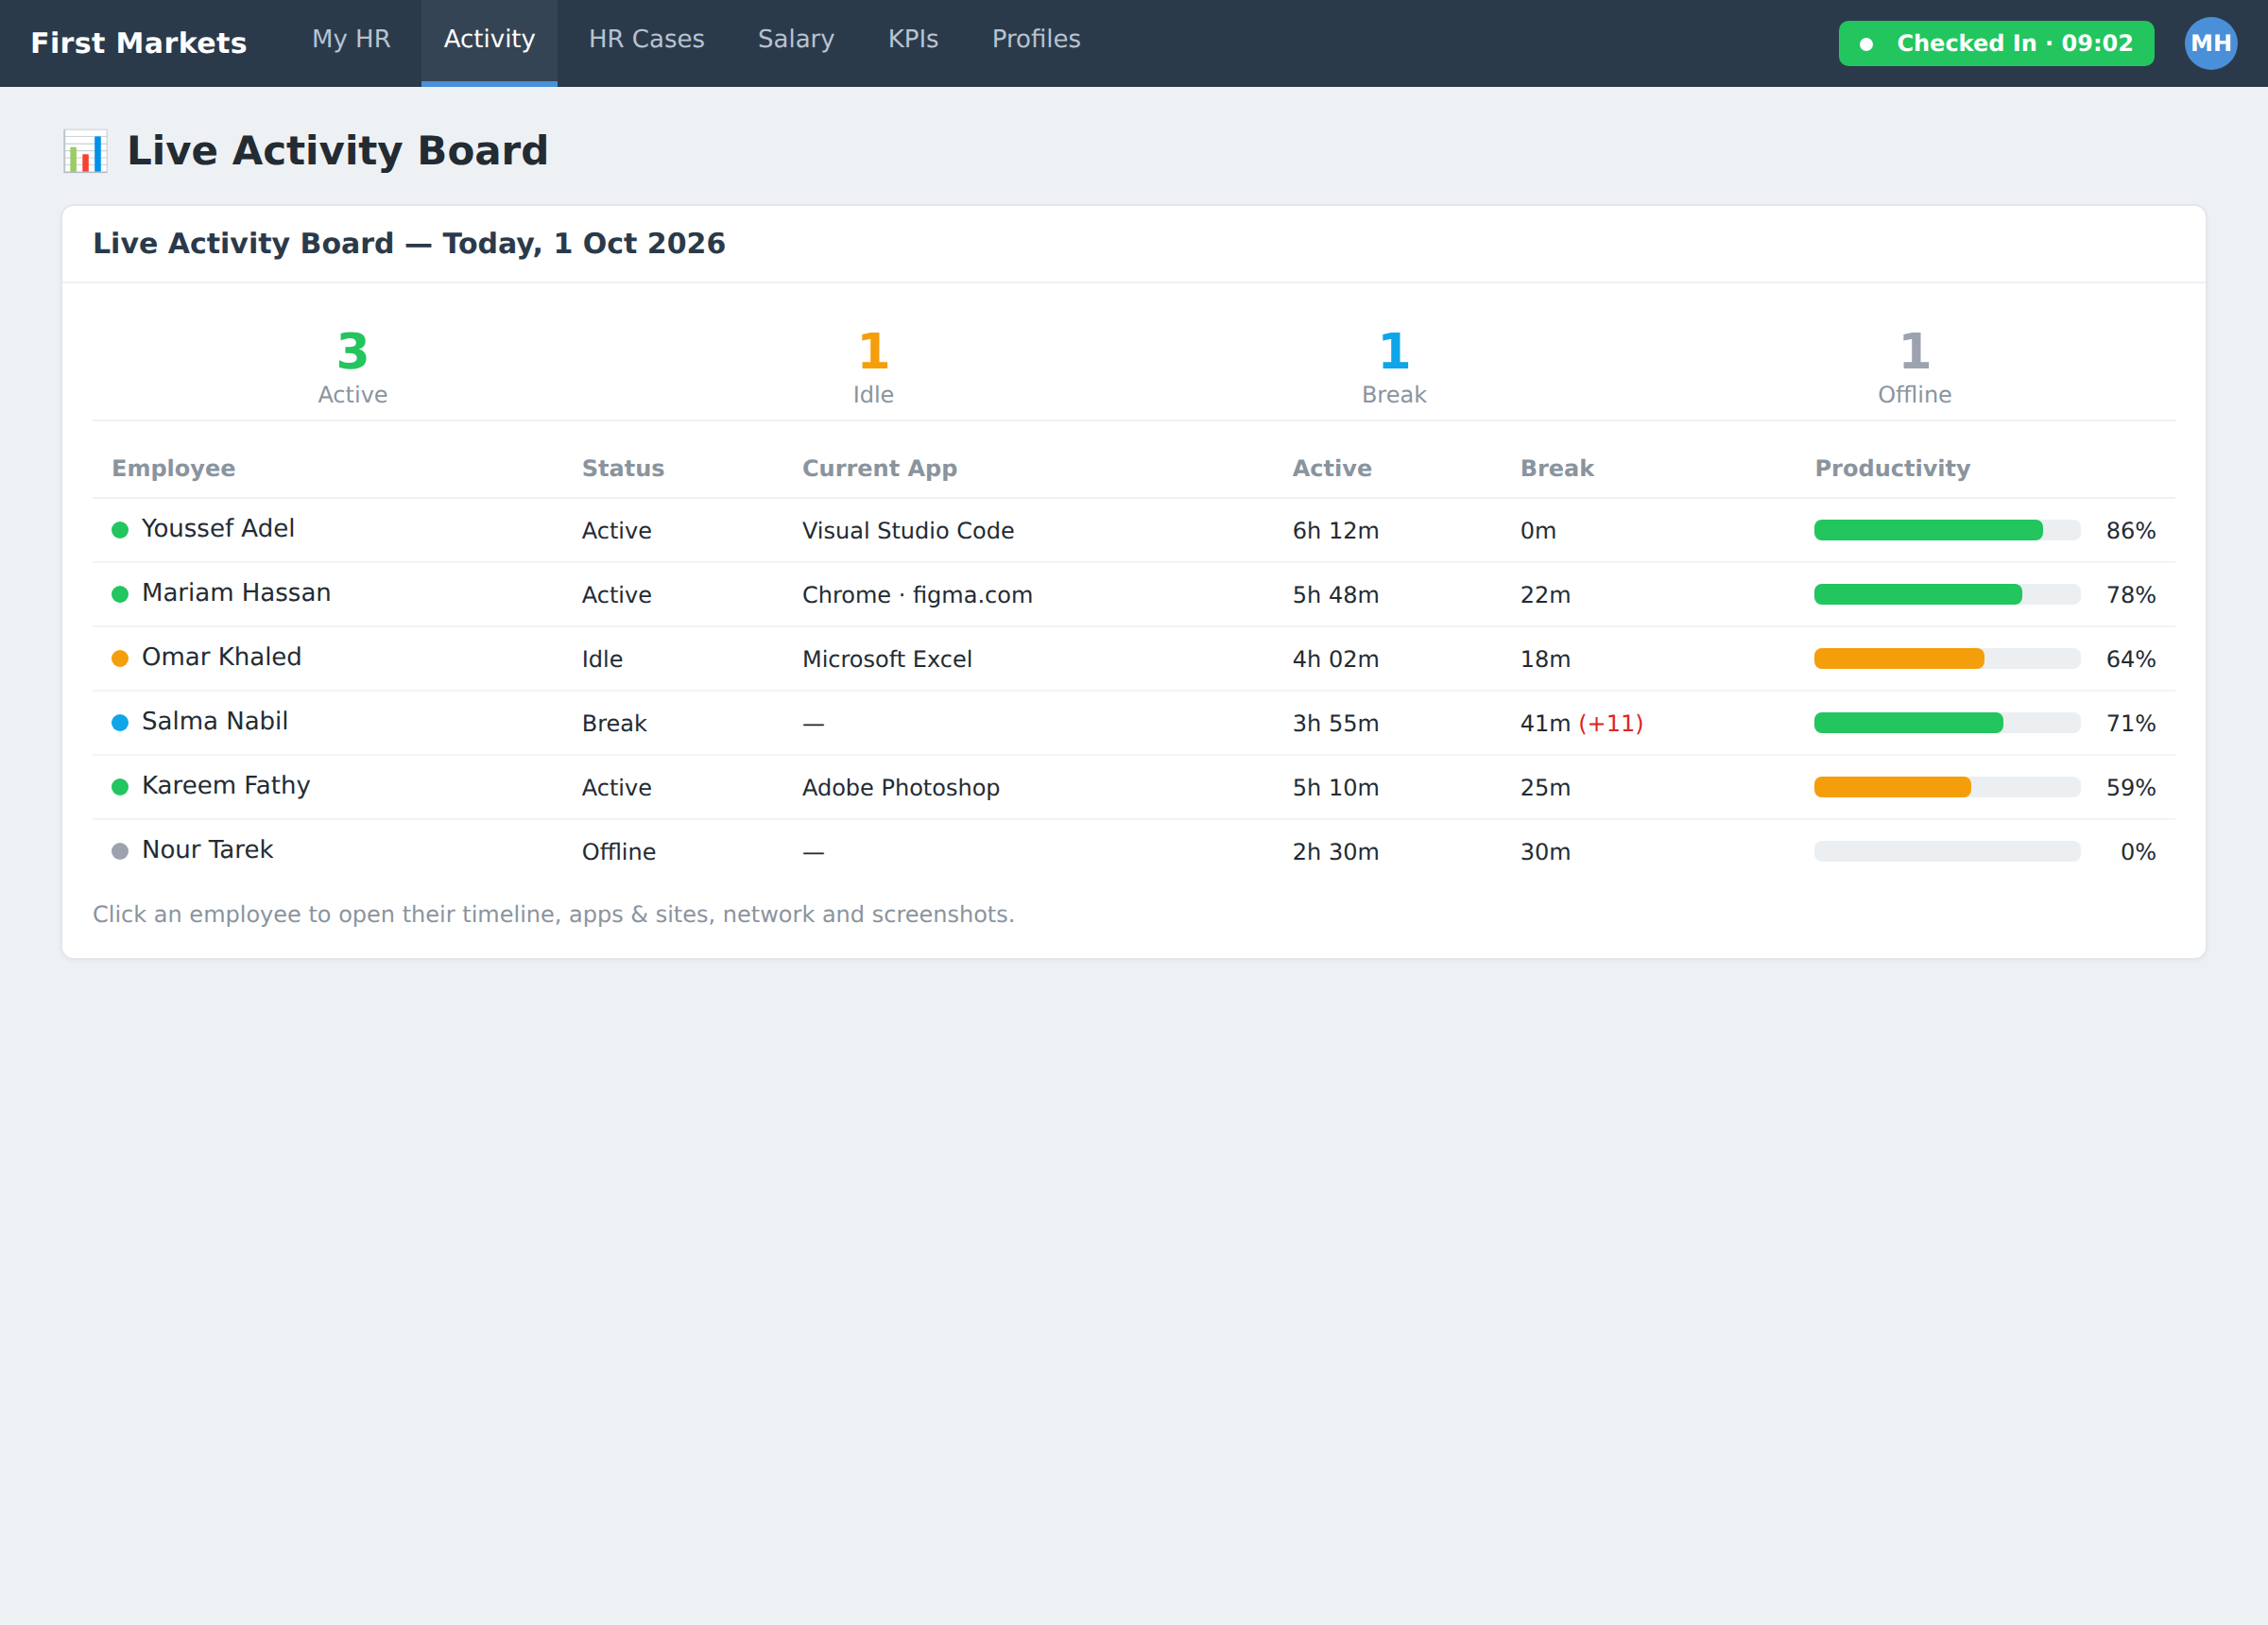Click the 6h 12m active time
The width and height of the screenshot is (2268, 1625).
click(1335, 530)
